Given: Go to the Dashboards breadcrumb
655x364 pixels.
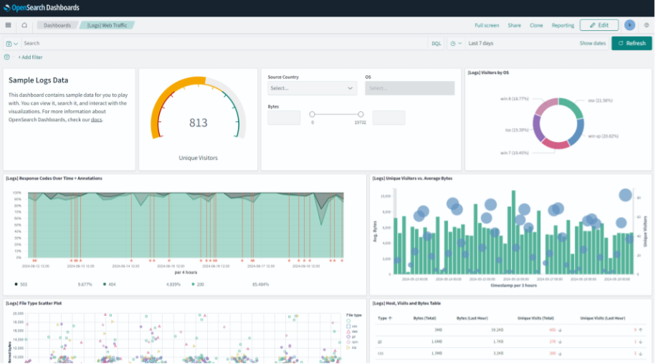Looking at the screenshot, I should pos(57,25).
